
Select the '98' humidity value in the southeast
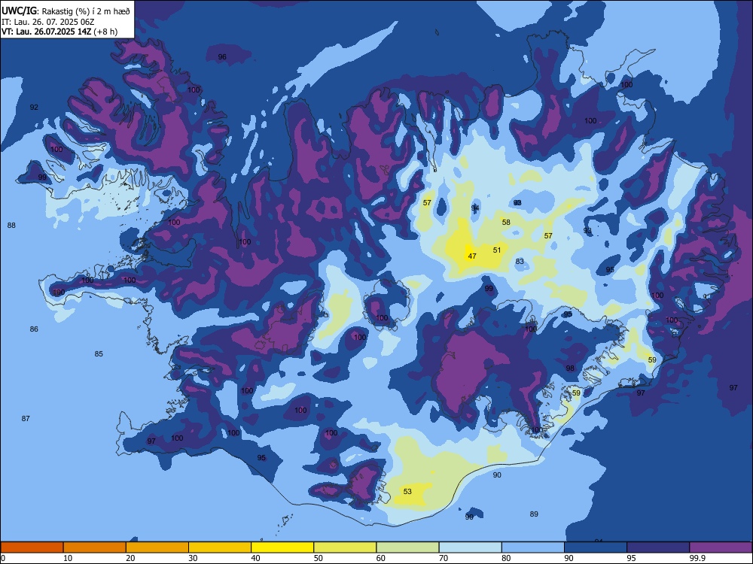(x=570, y=368)
